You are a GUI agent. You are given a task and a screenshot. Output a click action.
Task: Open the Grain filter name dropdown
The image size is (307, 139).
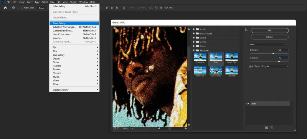click(267, 45)
